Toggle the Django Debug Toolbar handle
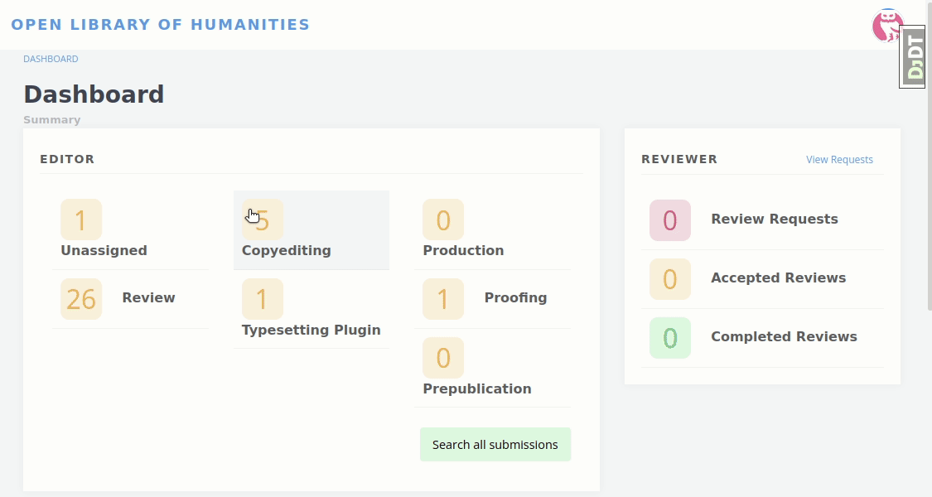Screen dimensions: 932x497 point(912,57)
